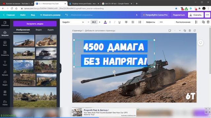Screen dimensions: 211x118
Task: Click the comment bubble beside the canvas
Action: [200, 43]
